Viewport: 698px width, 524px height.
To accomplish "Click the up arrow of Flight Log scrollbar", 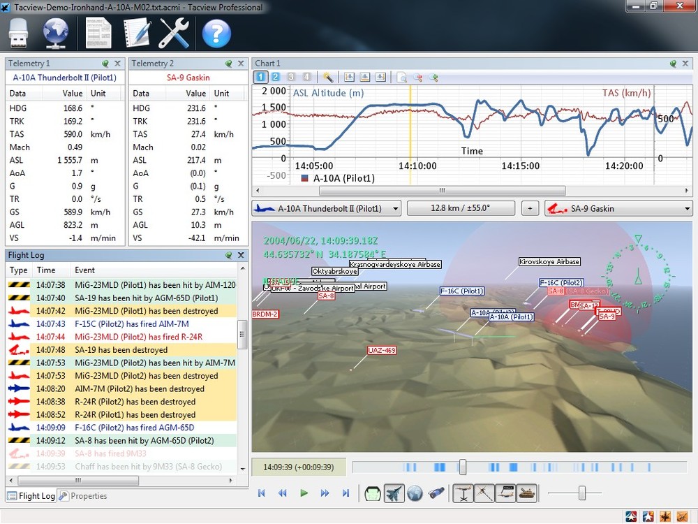I will point(243,268).
